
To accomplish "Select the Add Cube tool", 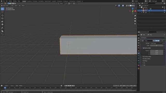I will click(x=2, y=34).
